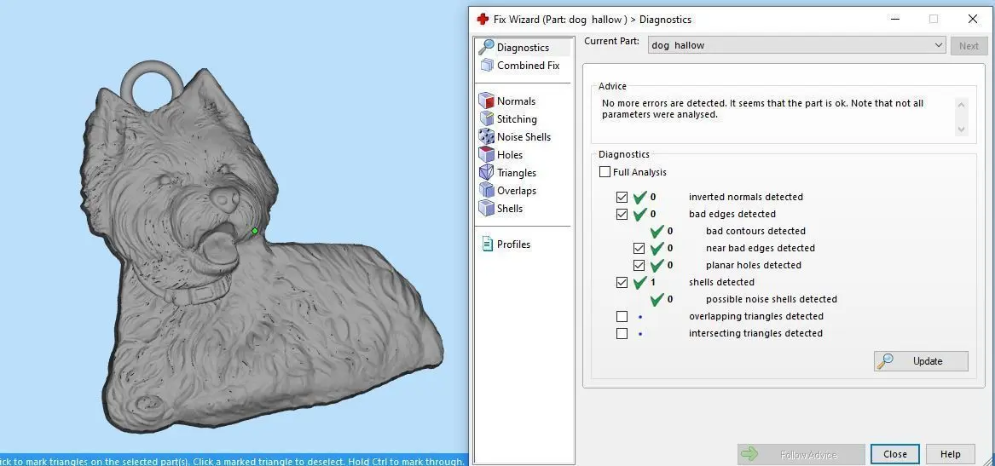
Task: Open the Current Part dropdown
Action: [x=797, y=45]
